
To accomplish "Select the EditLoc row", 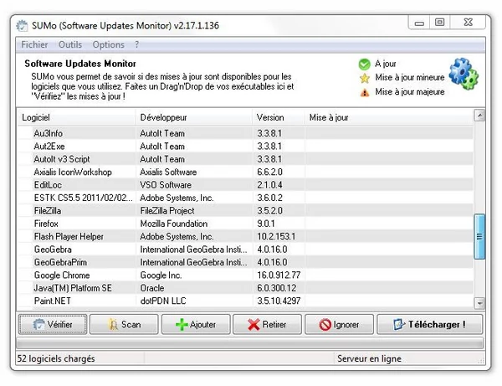I will click(x=245, y=185).
